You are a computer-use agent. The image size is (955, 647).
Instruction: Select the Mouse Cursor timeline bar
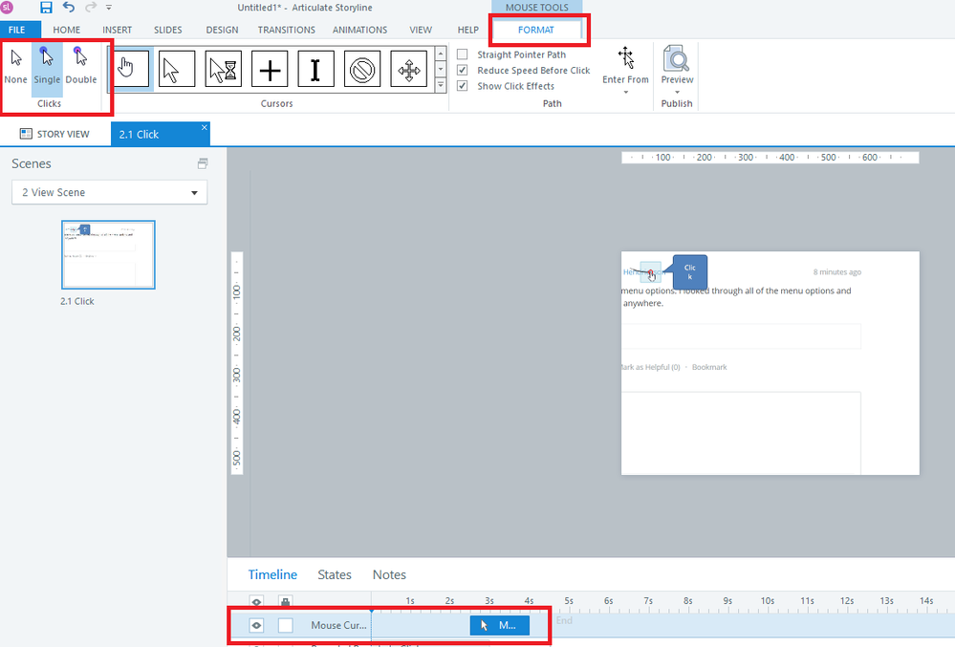pos(499,625)
